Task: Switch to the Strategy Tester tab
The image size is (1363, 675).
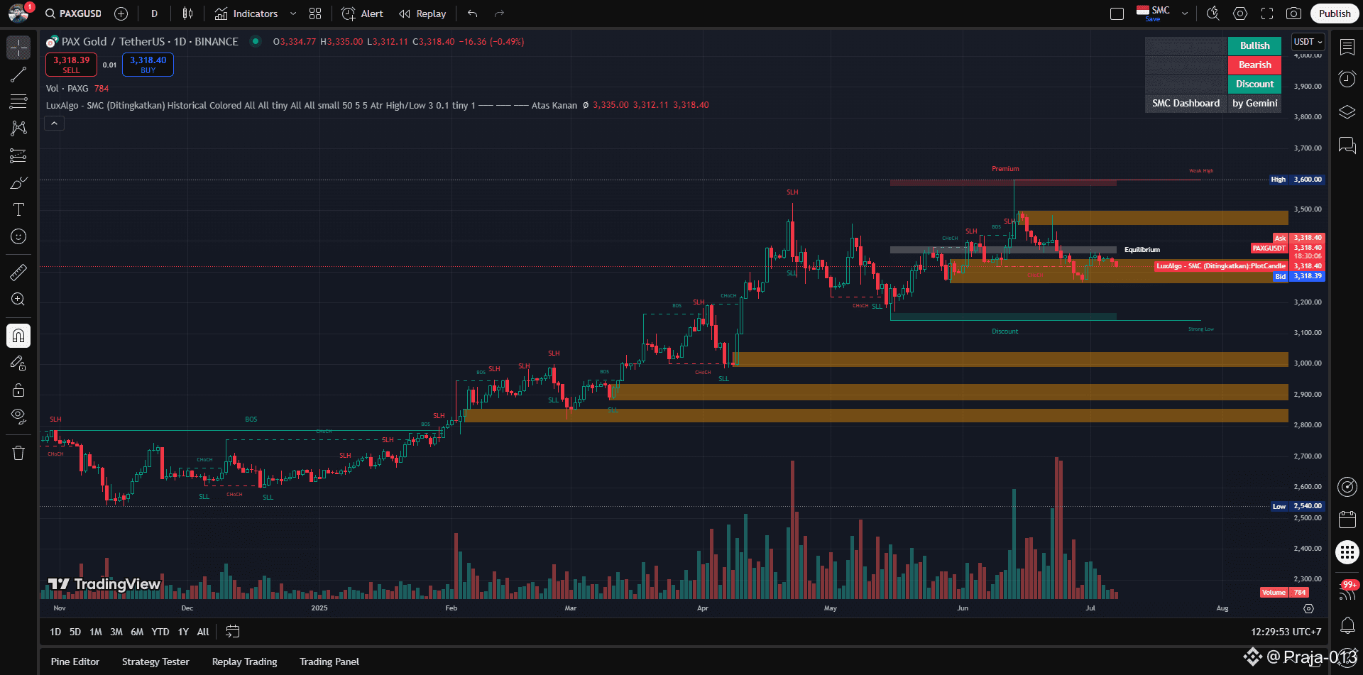Action: 155,662
